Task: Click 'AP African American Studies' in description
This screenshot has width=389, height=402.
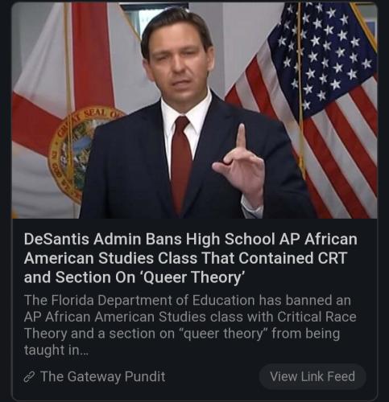Action: coord(114,317)
